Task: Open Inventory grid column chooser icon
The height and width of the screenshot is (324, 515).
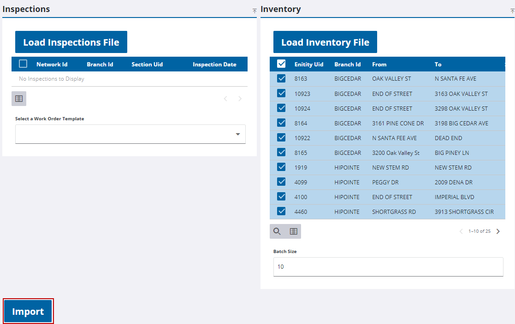Action: (x=293, y=231)
